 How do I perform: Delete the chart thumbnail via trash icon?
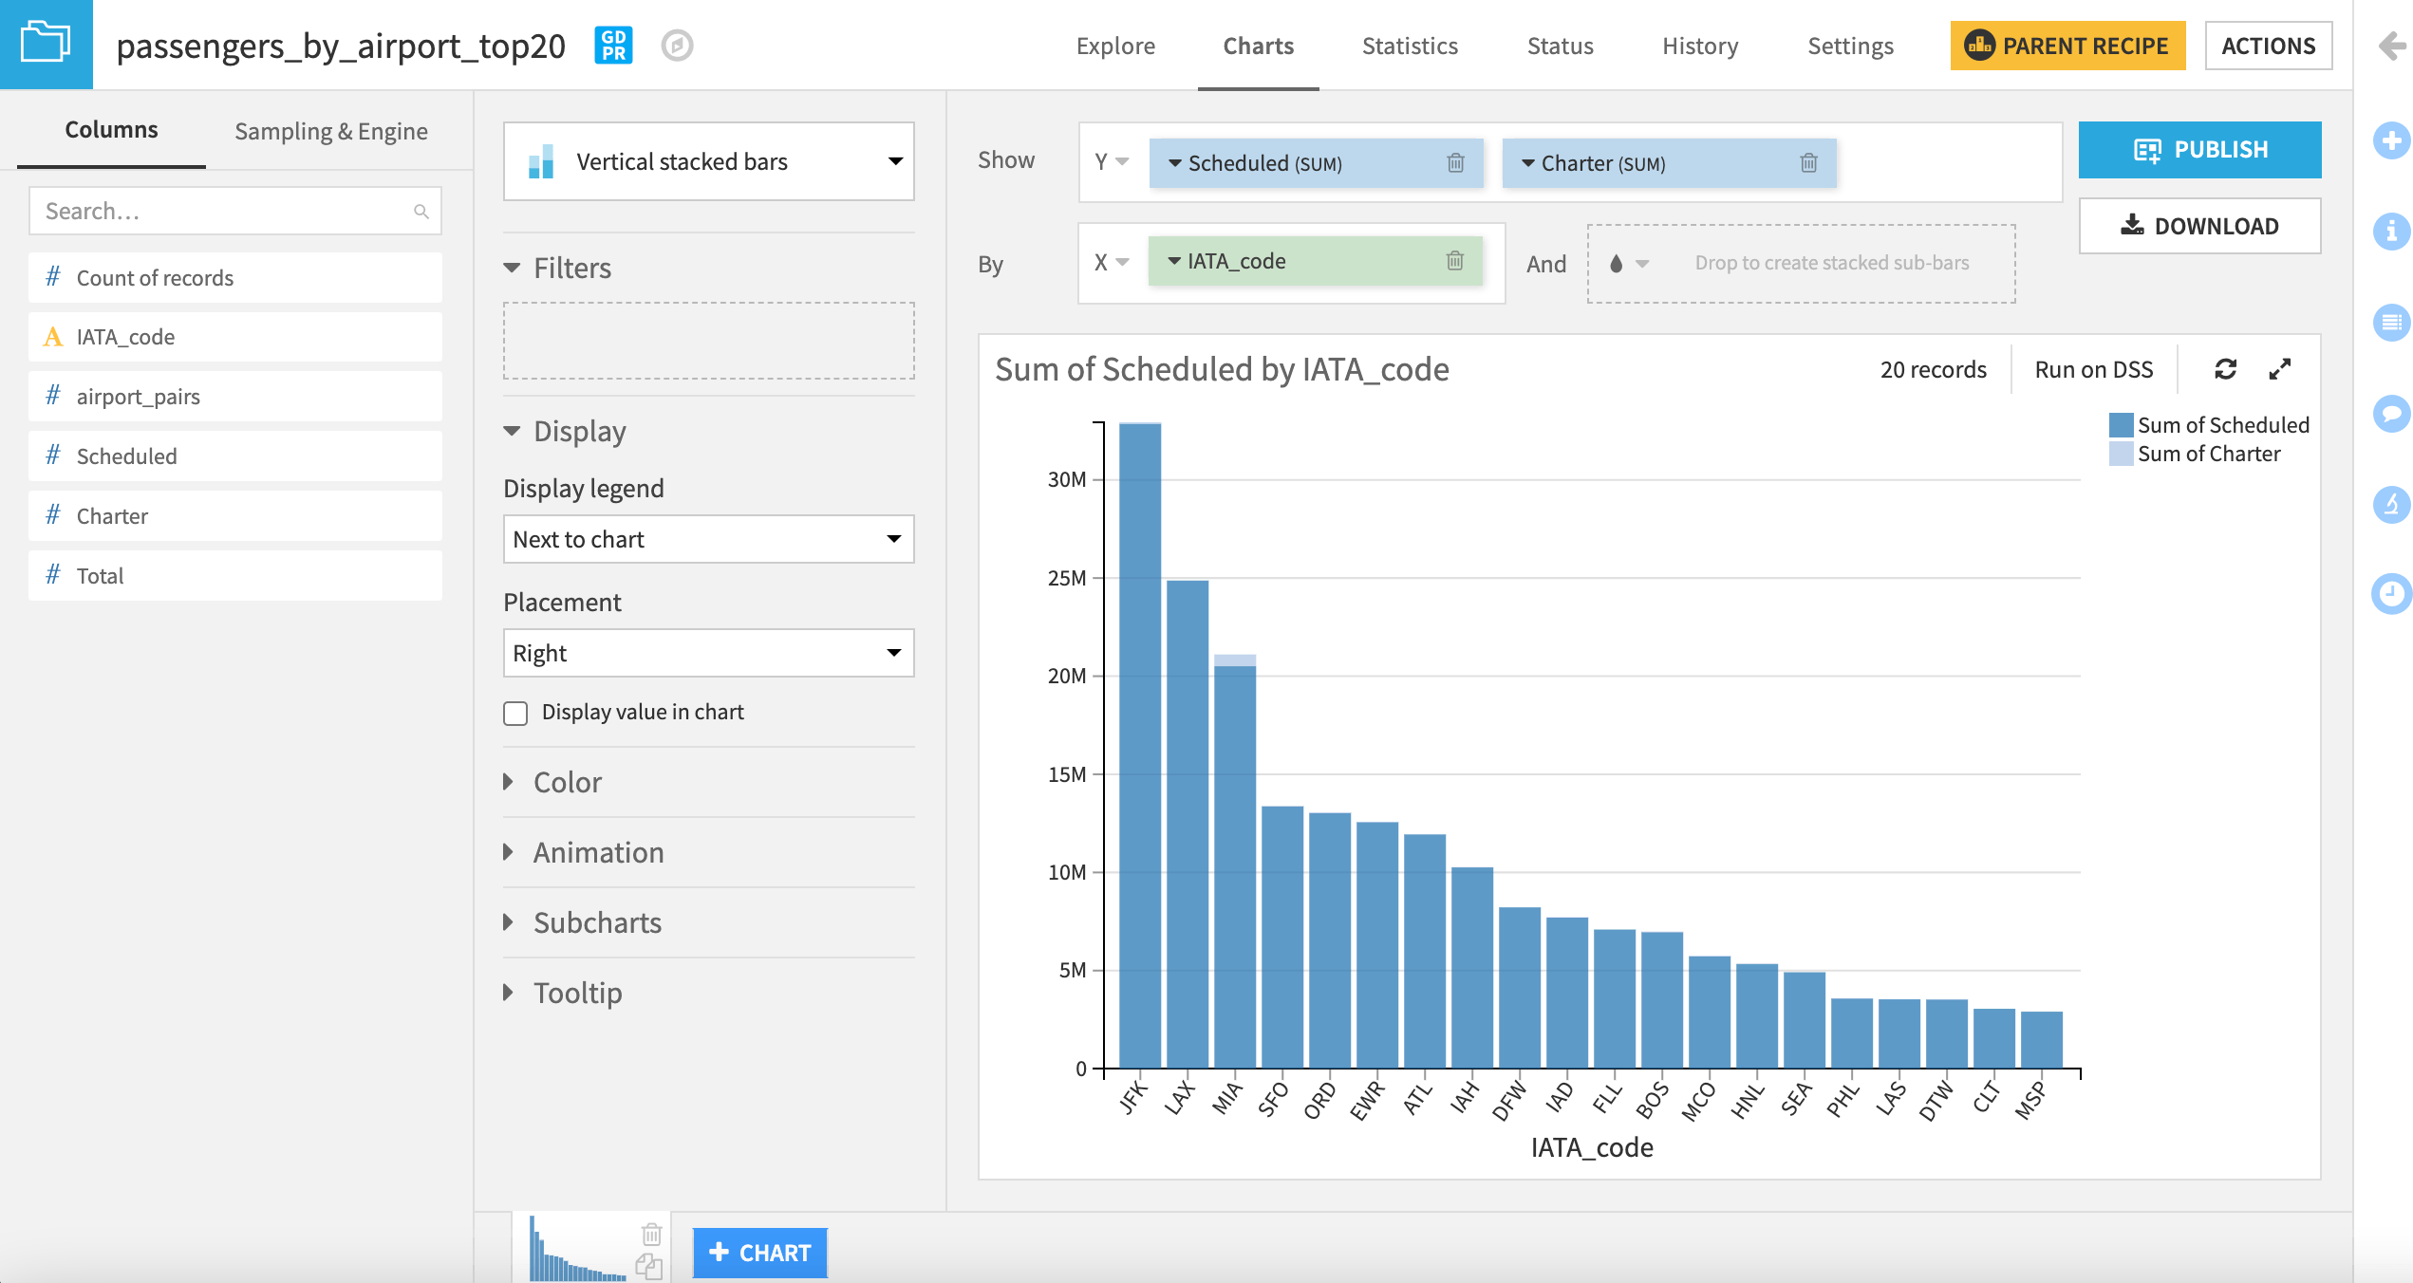[651, 1234]
